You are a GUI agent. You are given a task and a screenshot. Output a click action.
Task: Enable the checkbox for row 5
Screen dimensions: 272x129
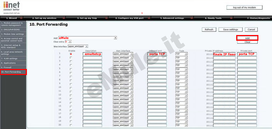(71, 69)
